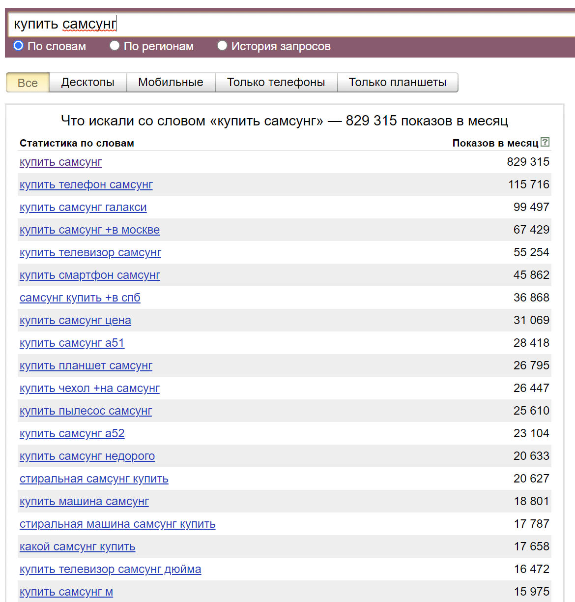Image resolution: width=575 pixels, height=602 pixels.
Task: Click the Что искали со словом heading
Action: pos(285,120)
